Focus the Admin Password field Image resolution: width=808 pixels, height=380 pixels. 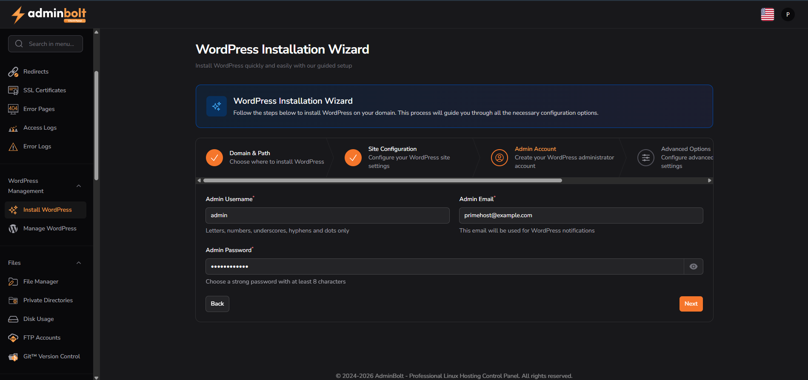point(445,267)
